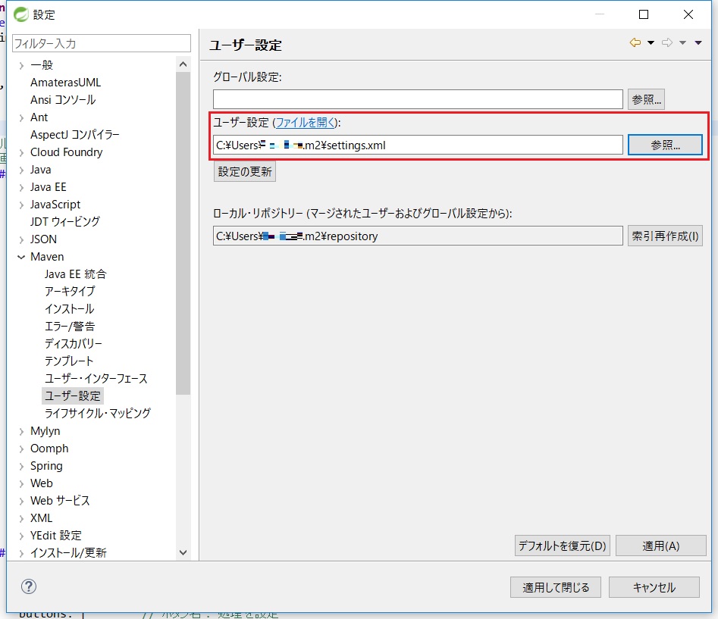Open アーキタイプ under Maven
Image resolution: width=718 pixels, height=619 pixels.
[x=70, y=292]
